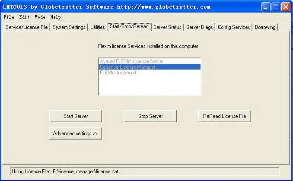Select FLEXlm for Ansoft service
This screenshot has height=181, width=293.
click(x=150, y=73)
